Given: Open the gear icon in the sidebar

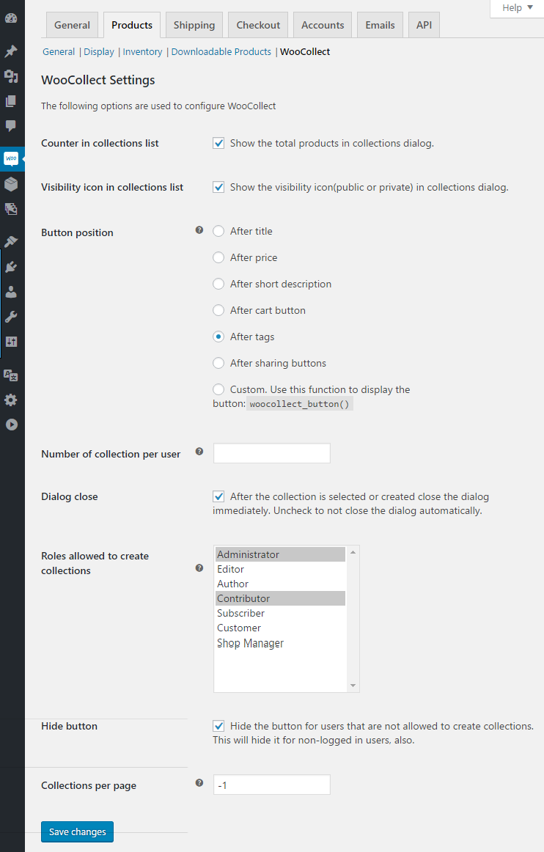Looking at the screenshot, I should pos(11,400).
